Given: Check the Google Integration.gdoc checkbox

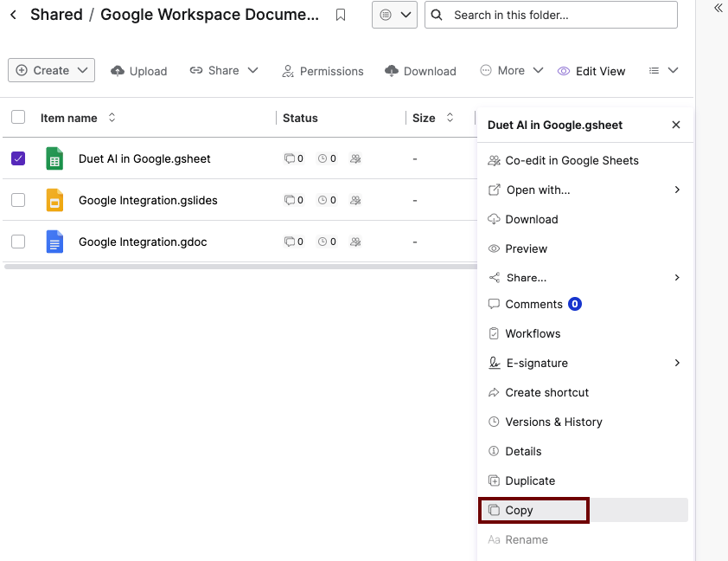Looking at the screenshot, I should pos(18,242).
